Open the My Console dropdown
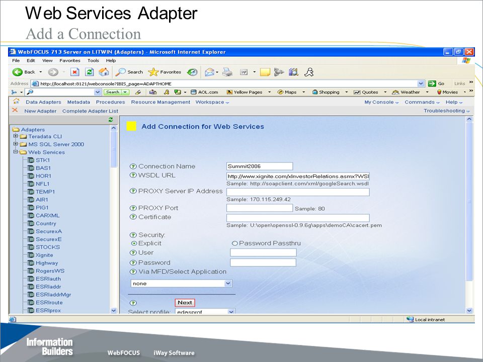The width and height of the screenshot is (483, 362). [381, 102]
